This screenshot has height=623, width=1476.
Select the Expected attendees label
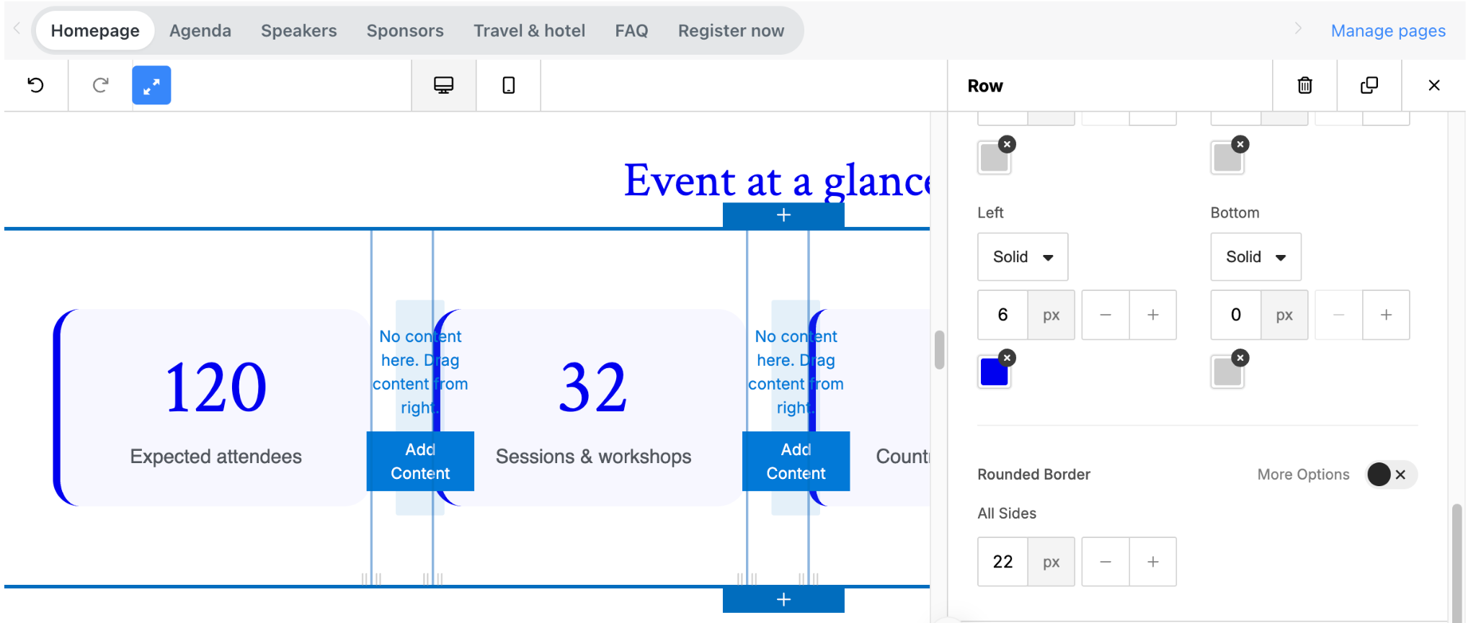[215, 457]
